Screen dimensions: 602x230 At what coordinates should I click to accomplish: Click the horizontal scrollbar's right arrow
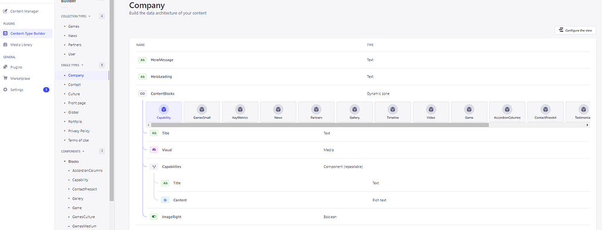587,125
